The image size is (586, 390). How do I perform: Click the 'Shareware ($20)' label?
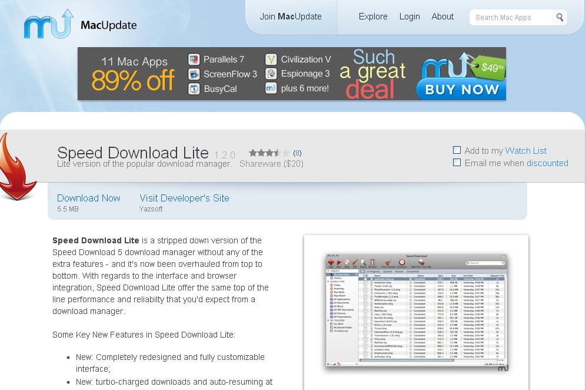pyautogui.click(x=271, y=164)
